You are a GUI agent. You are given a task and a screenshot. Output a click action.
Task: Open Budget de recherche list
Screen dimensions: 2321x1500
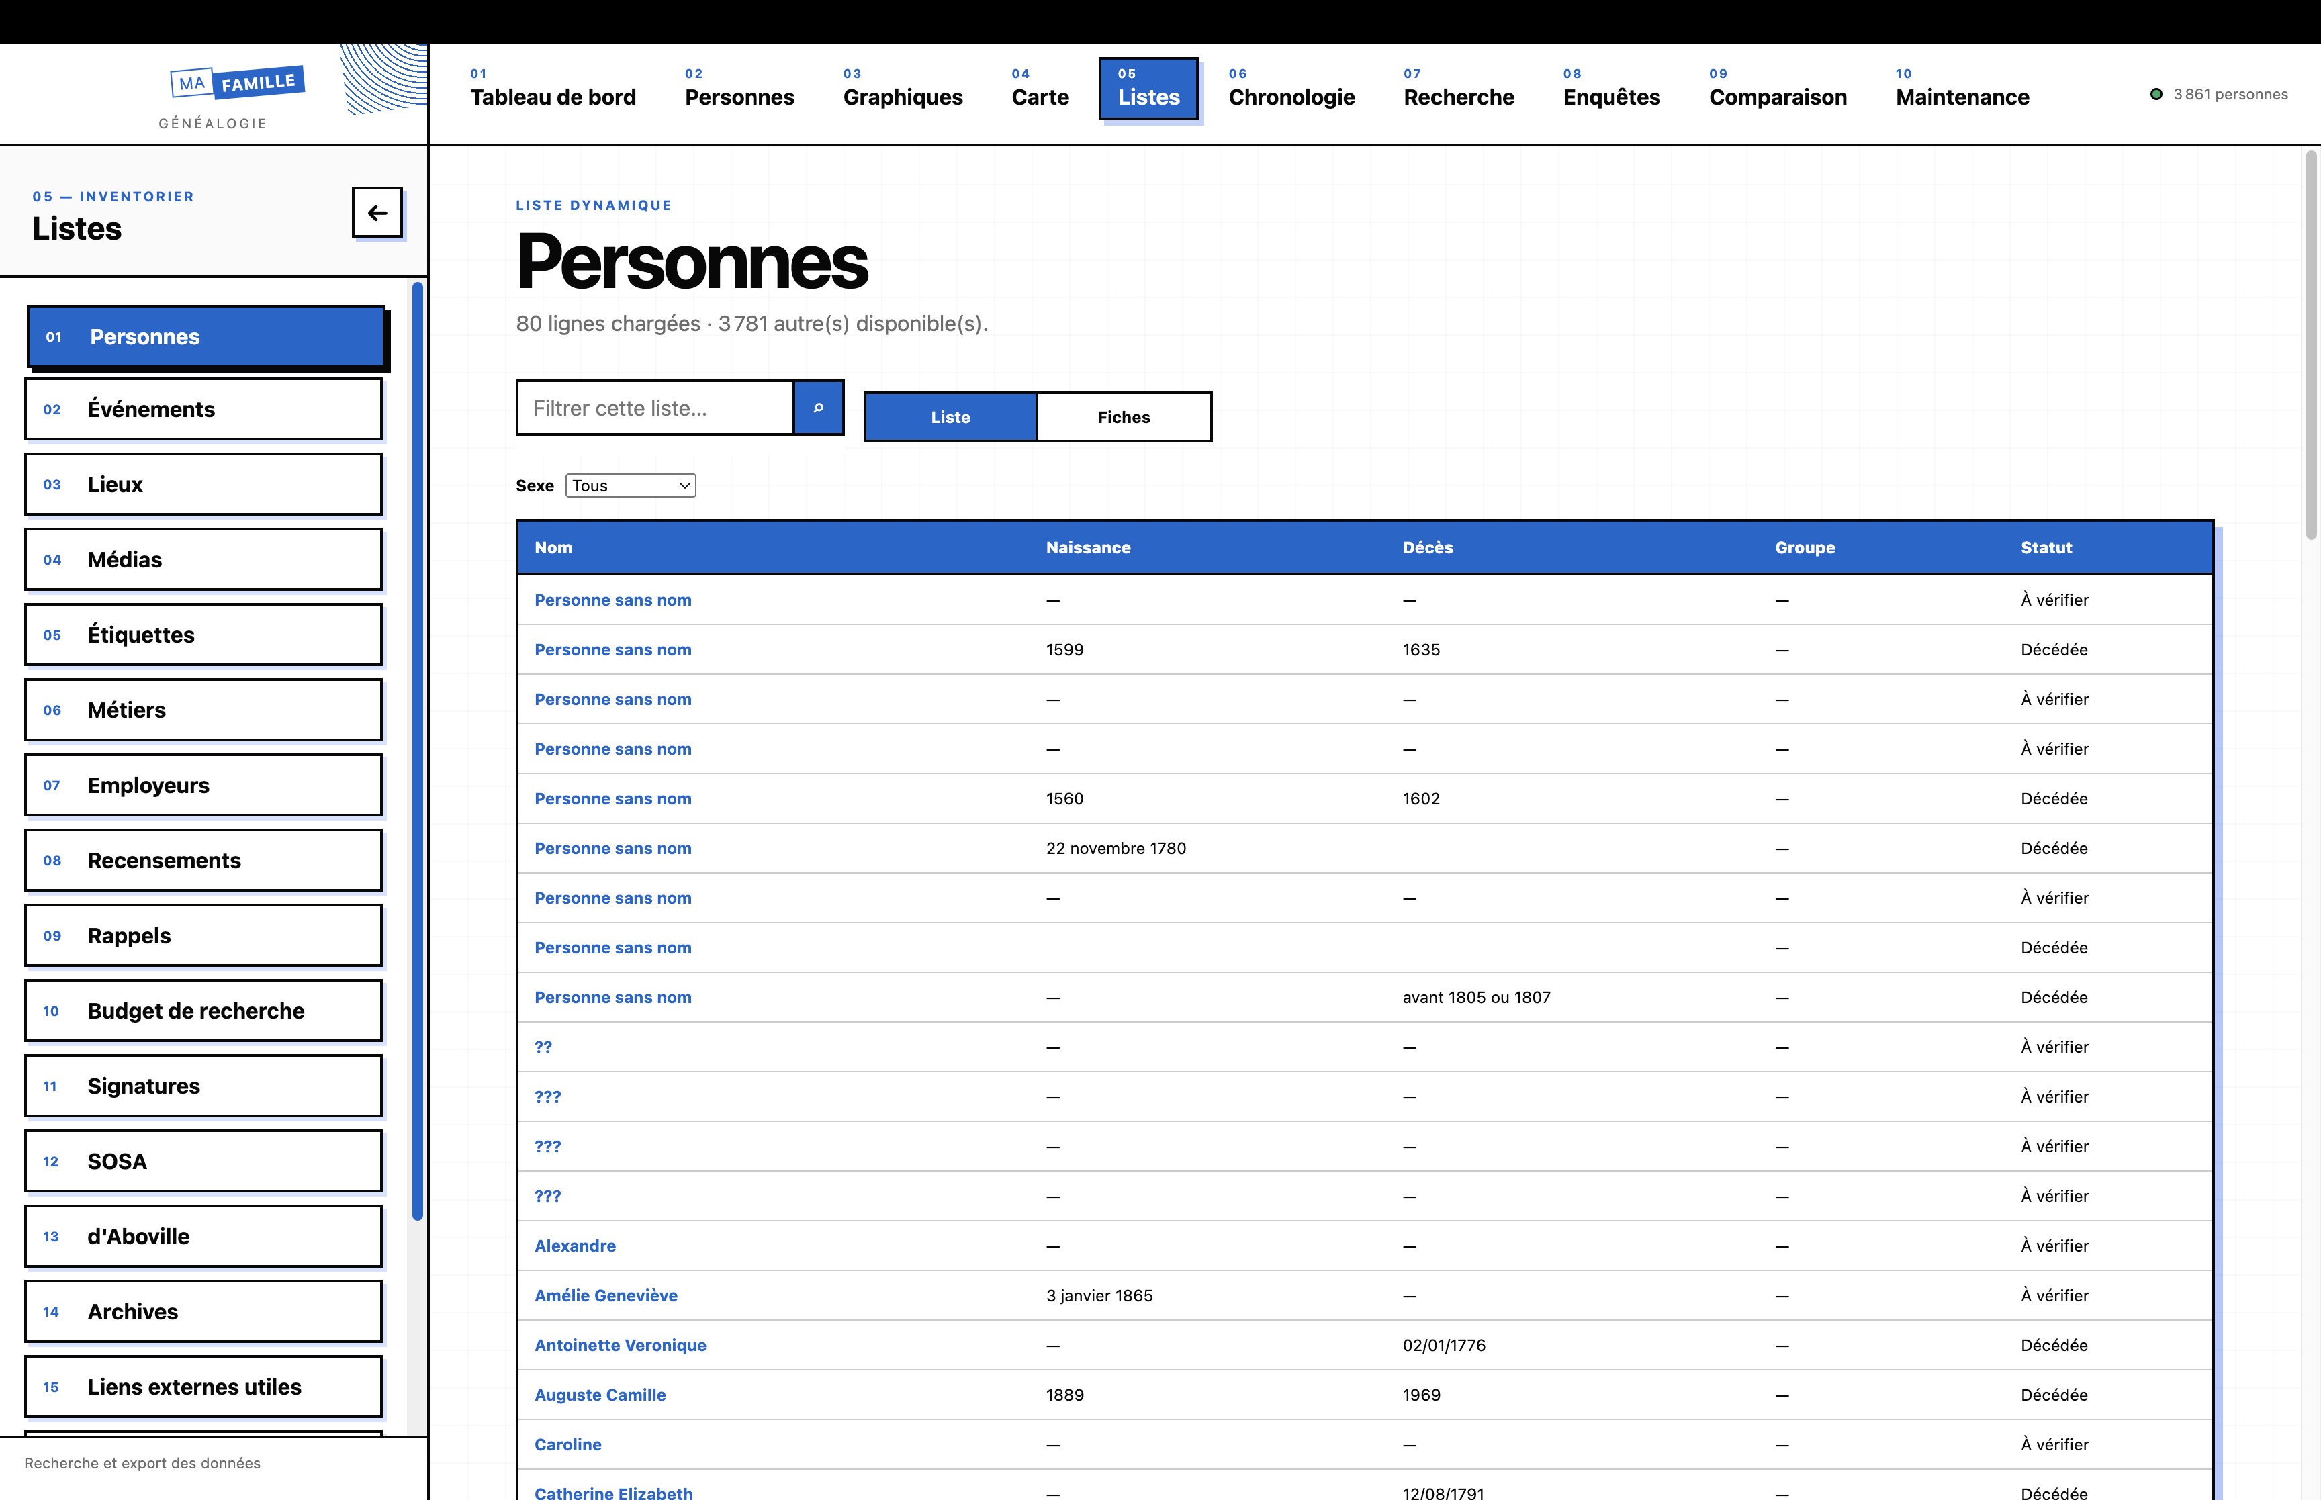point(203,1011)
